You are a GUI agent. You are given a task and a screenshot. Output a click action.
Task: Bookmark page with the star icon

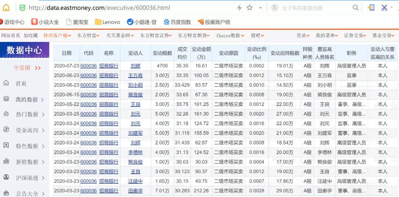(250, 8)
